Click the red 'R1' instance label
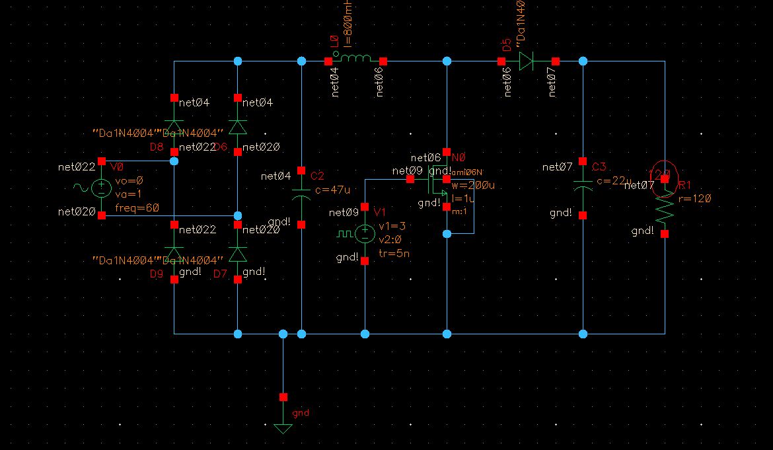The width and height of the screenshot is (773, 450). pyautogui.click(x=684, y=185)
